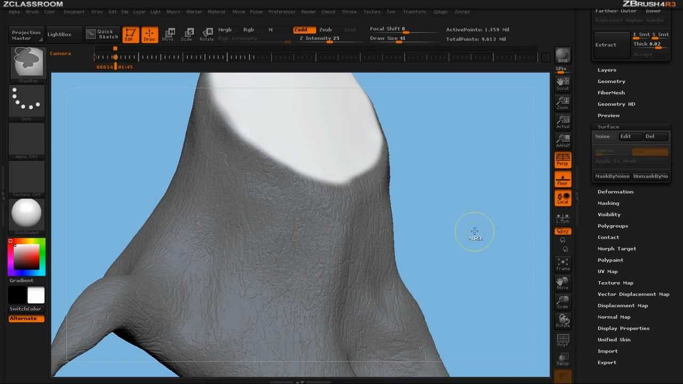The width and height of the screenshot is (683, 384).
Task: Open the Zplugin menu
Action: point(440,12)
